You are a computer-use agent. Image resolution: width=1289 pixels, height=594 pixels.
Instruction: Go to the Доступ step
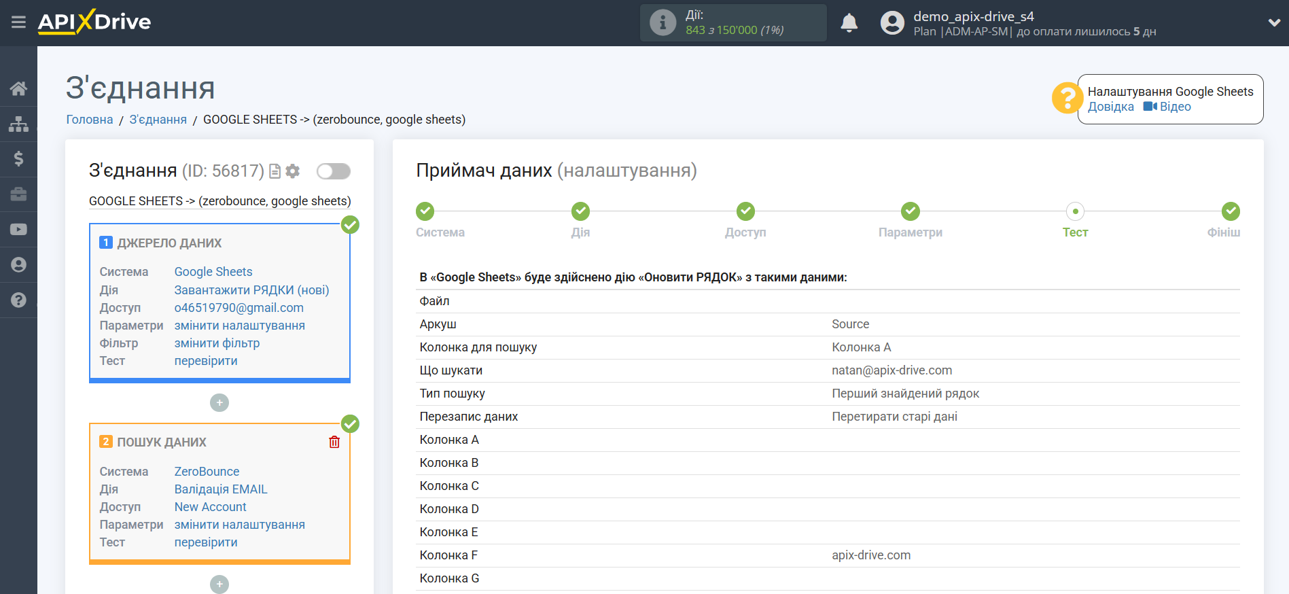coord(745,212)
